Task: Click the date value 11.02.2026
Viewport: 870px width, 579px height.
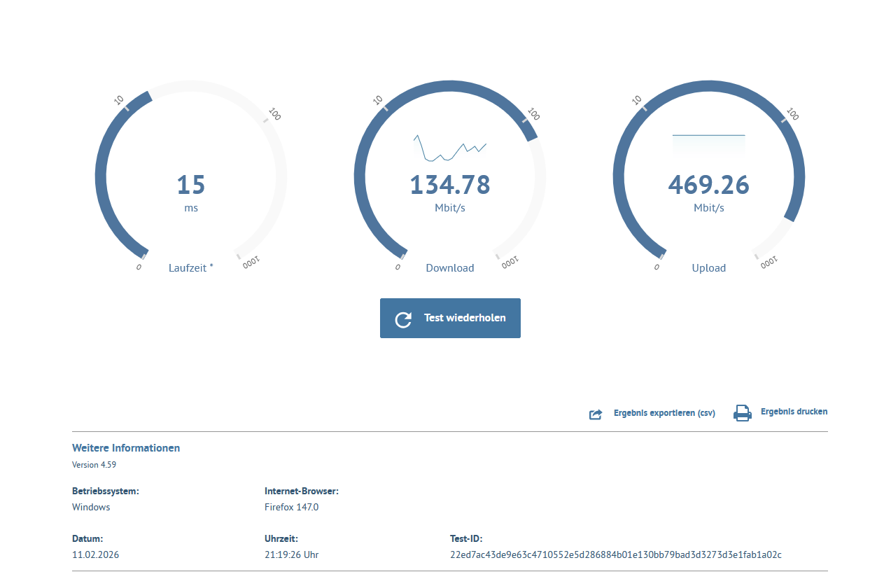Action: pyautogui.click(x=95, y=554)
